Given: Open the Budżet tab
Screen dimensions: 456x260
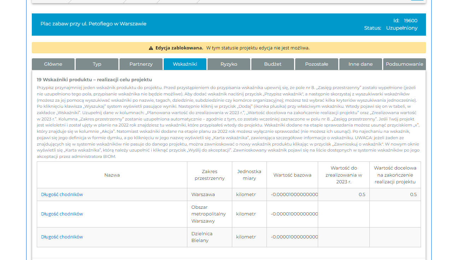Looking at the screenshot, I should (273, 64).
